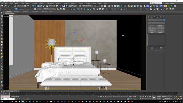Image resolution: width=183 pixels, height=103 pixels.
Task: Click the Redo arrow icon
Action: pos(5,6)
